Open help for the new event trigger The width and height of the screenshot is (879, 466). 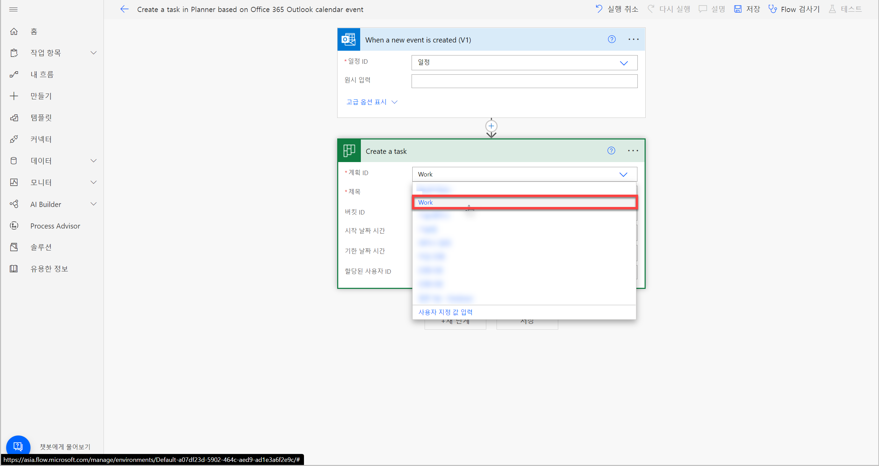(x=612, y=39)
